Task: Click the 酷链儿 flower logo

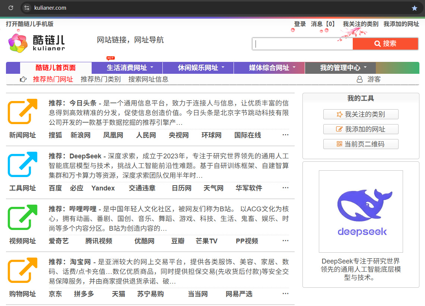Action: click(x=18, y=43)
